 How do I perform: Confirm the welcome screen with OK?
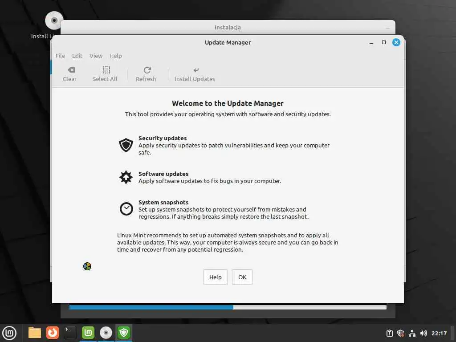pyautogui.click(x=242, y=277)
